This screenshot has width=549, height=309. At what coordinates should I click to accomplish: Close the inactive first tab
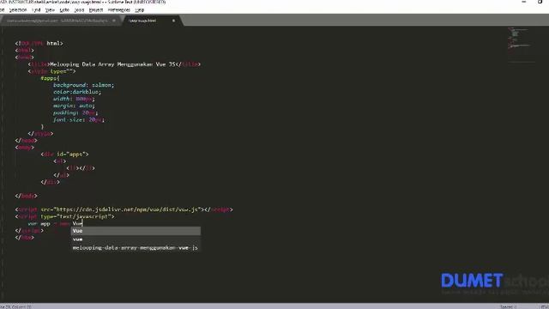click(x=114, y=21)
